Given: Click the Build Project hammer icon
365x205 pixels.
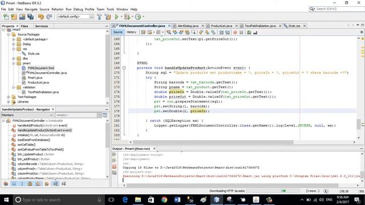Looking at the screenshot, I should pyautogui.click(x=99, y=17).
